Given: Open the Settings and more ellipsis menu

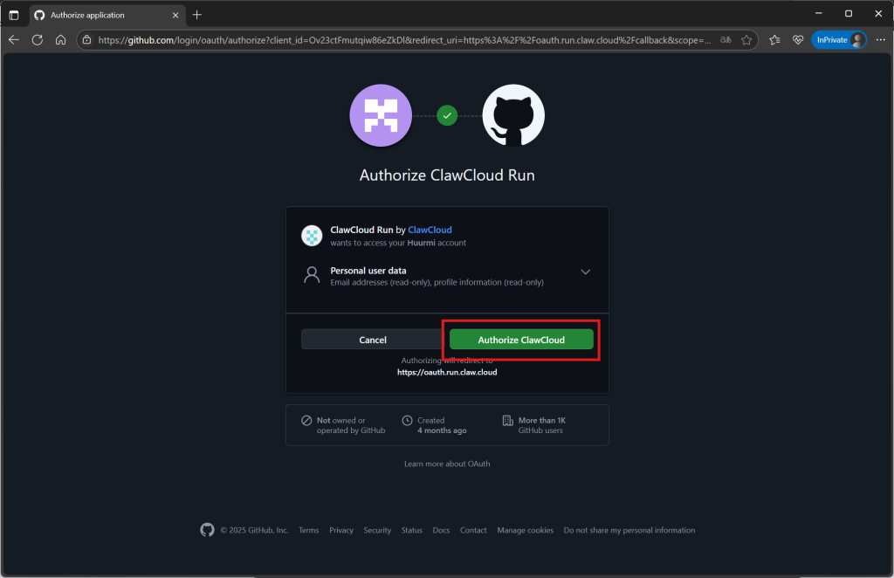Looking at the screenshot, I should tap(880, 40).
